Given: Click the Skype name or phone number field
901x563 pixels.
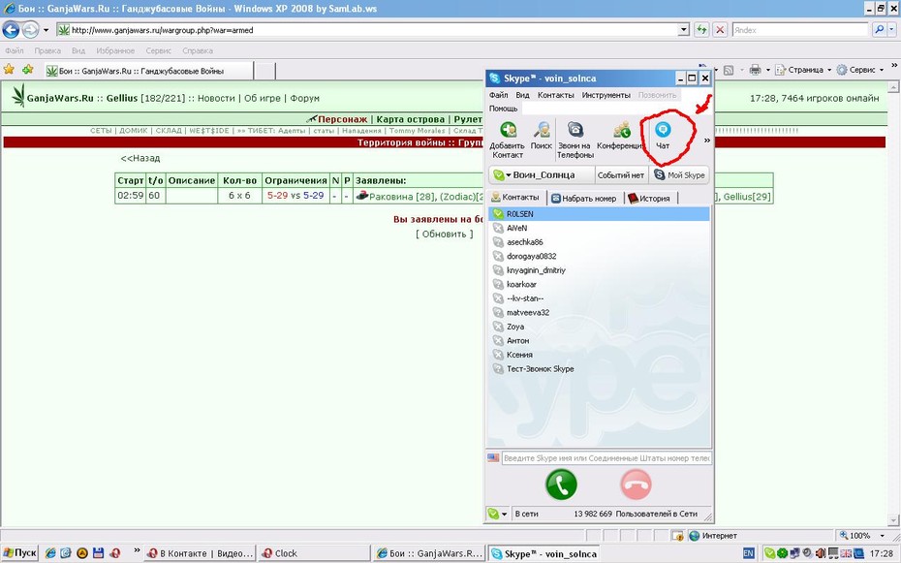Looking at the screenshot, I should pyautogui.click(x=606, y=458).
